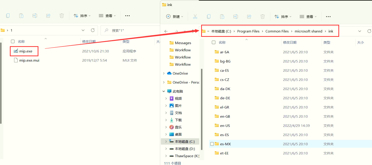The image size is (372, 165).
Task: Toggle select-all checkbox in folder 1 header
Action: click(13, 41)
